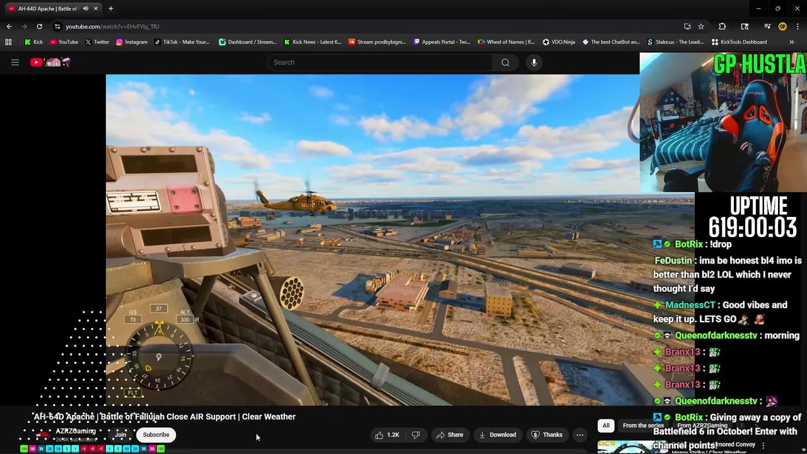The image size is (807, 454).
Task: Open TikTok - Make Your bookmark
Action: (x=182, y=42)
